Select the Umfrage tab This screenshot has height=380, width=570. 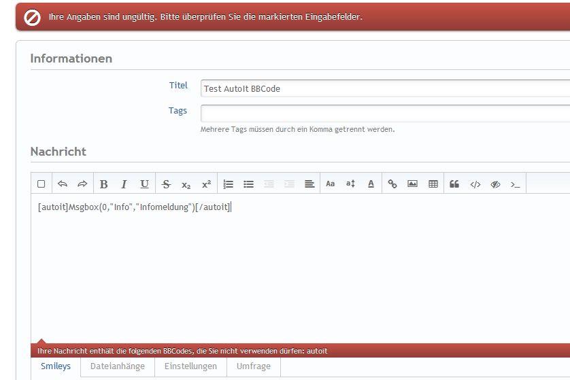253,366
